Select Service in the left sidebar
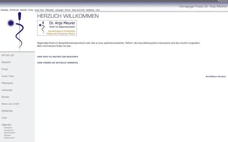This screenshot has width=228, height=142. coord(5,97)
